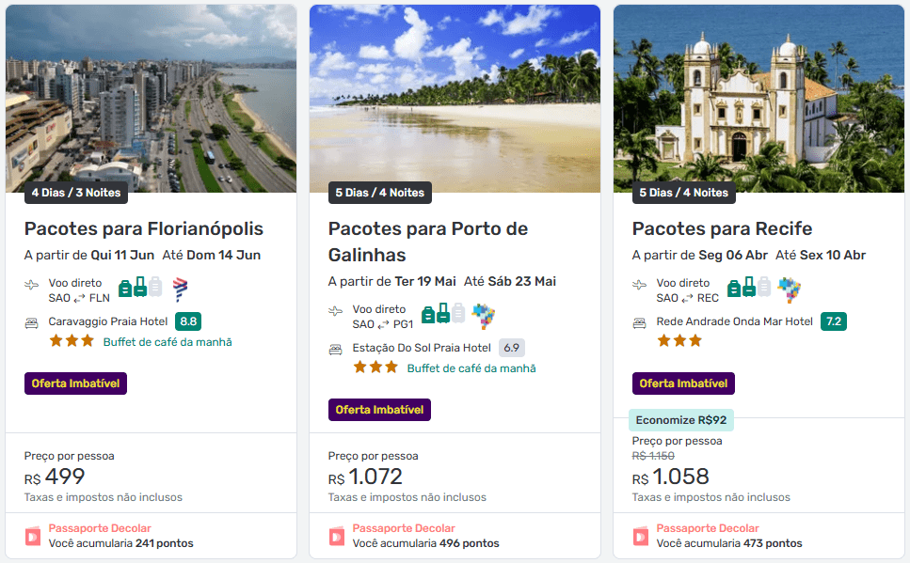Select the Pacotes para Recife heading
The image size is (910, 563).
[x=722, y=228]
